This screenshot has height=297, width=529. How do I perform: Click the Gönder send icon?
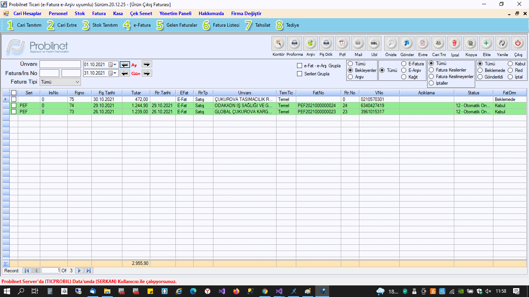coord(407,44)
